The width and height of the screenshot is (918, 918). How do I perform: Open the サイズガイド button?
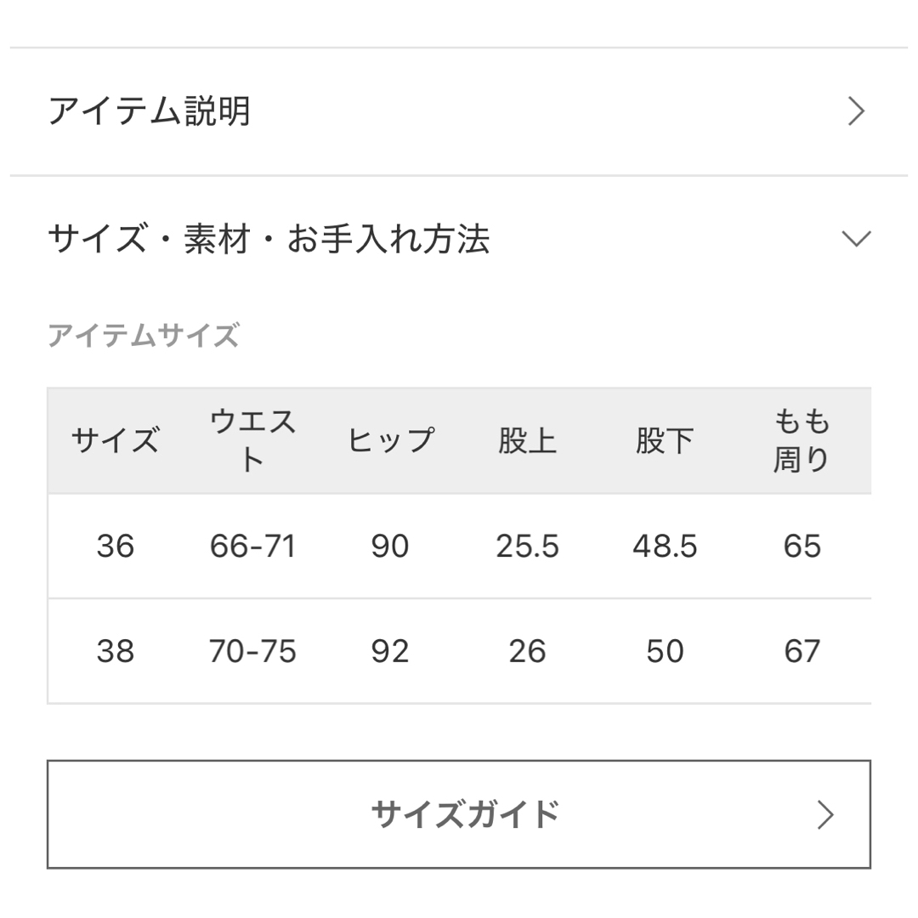(x=459, y=813)
